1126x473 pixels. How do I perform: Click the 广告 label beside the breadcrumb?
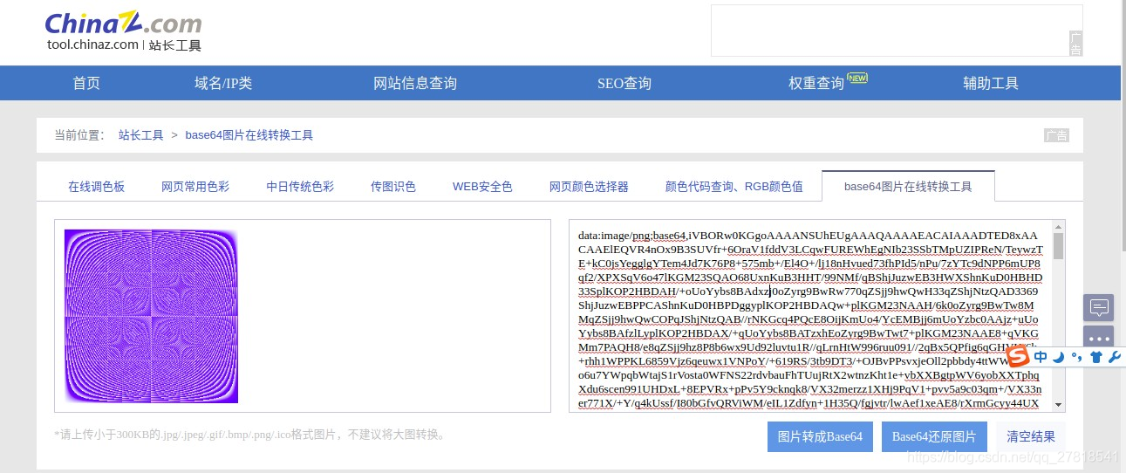coord(1056,135)
